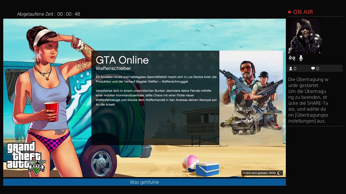Click the Gunrunning artwork image
This screenshot has height=194, width=346.
coord(251,98)
